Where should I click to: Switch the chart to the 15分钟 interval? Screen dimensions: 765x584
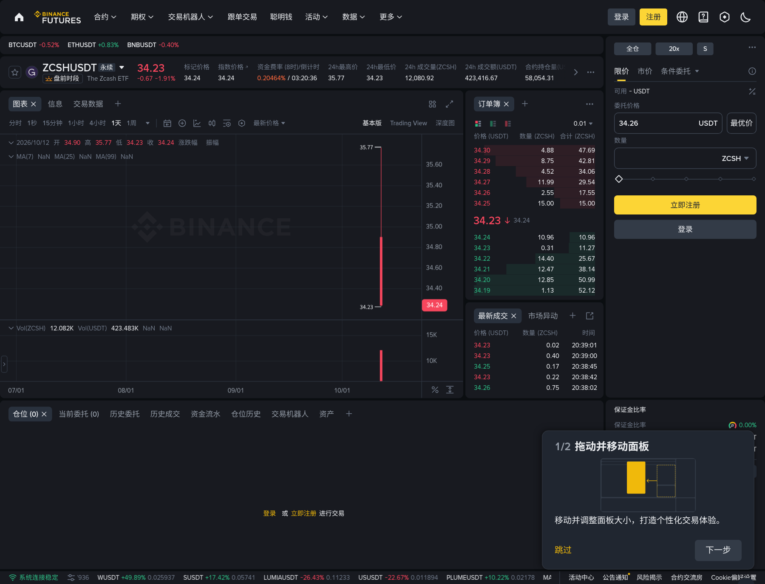pyautogui.click(x=52, y=123)
